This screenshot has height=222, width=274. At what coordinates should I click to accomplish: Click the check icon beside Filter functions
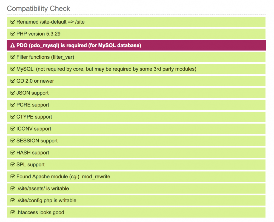12,57
